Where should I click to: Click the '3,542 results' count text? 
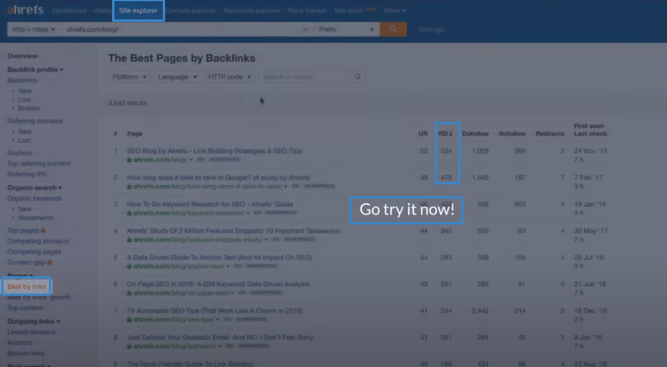127,103
